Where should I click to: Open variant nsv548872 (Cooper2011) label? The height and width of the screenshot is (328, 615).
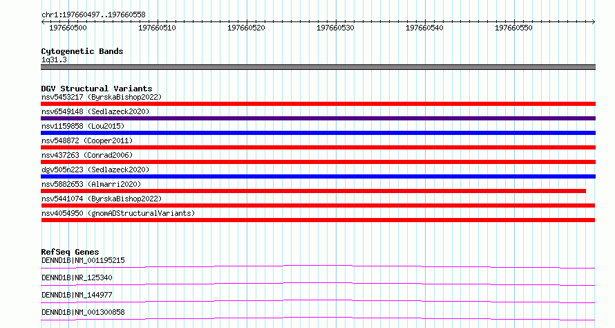[87, 140]
